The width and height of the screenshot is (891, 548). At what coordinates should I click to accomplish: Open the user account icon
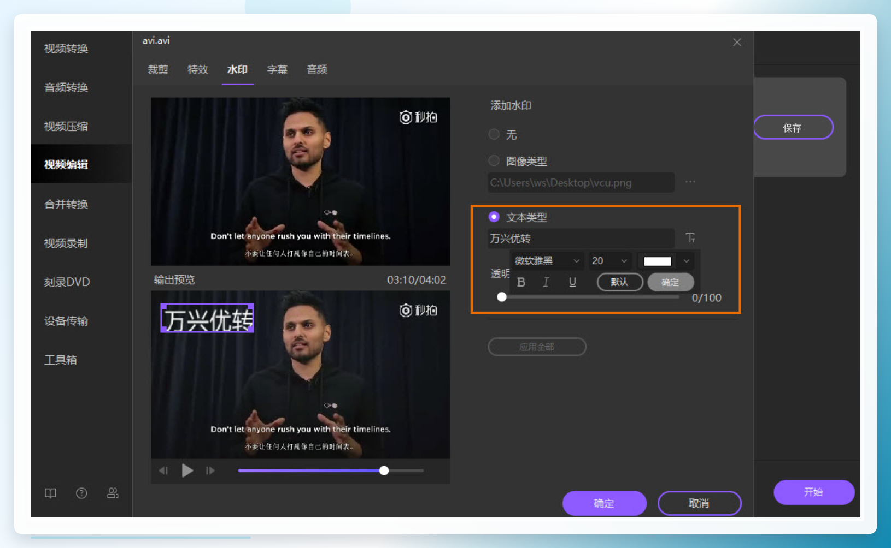(x=113, y=493)
